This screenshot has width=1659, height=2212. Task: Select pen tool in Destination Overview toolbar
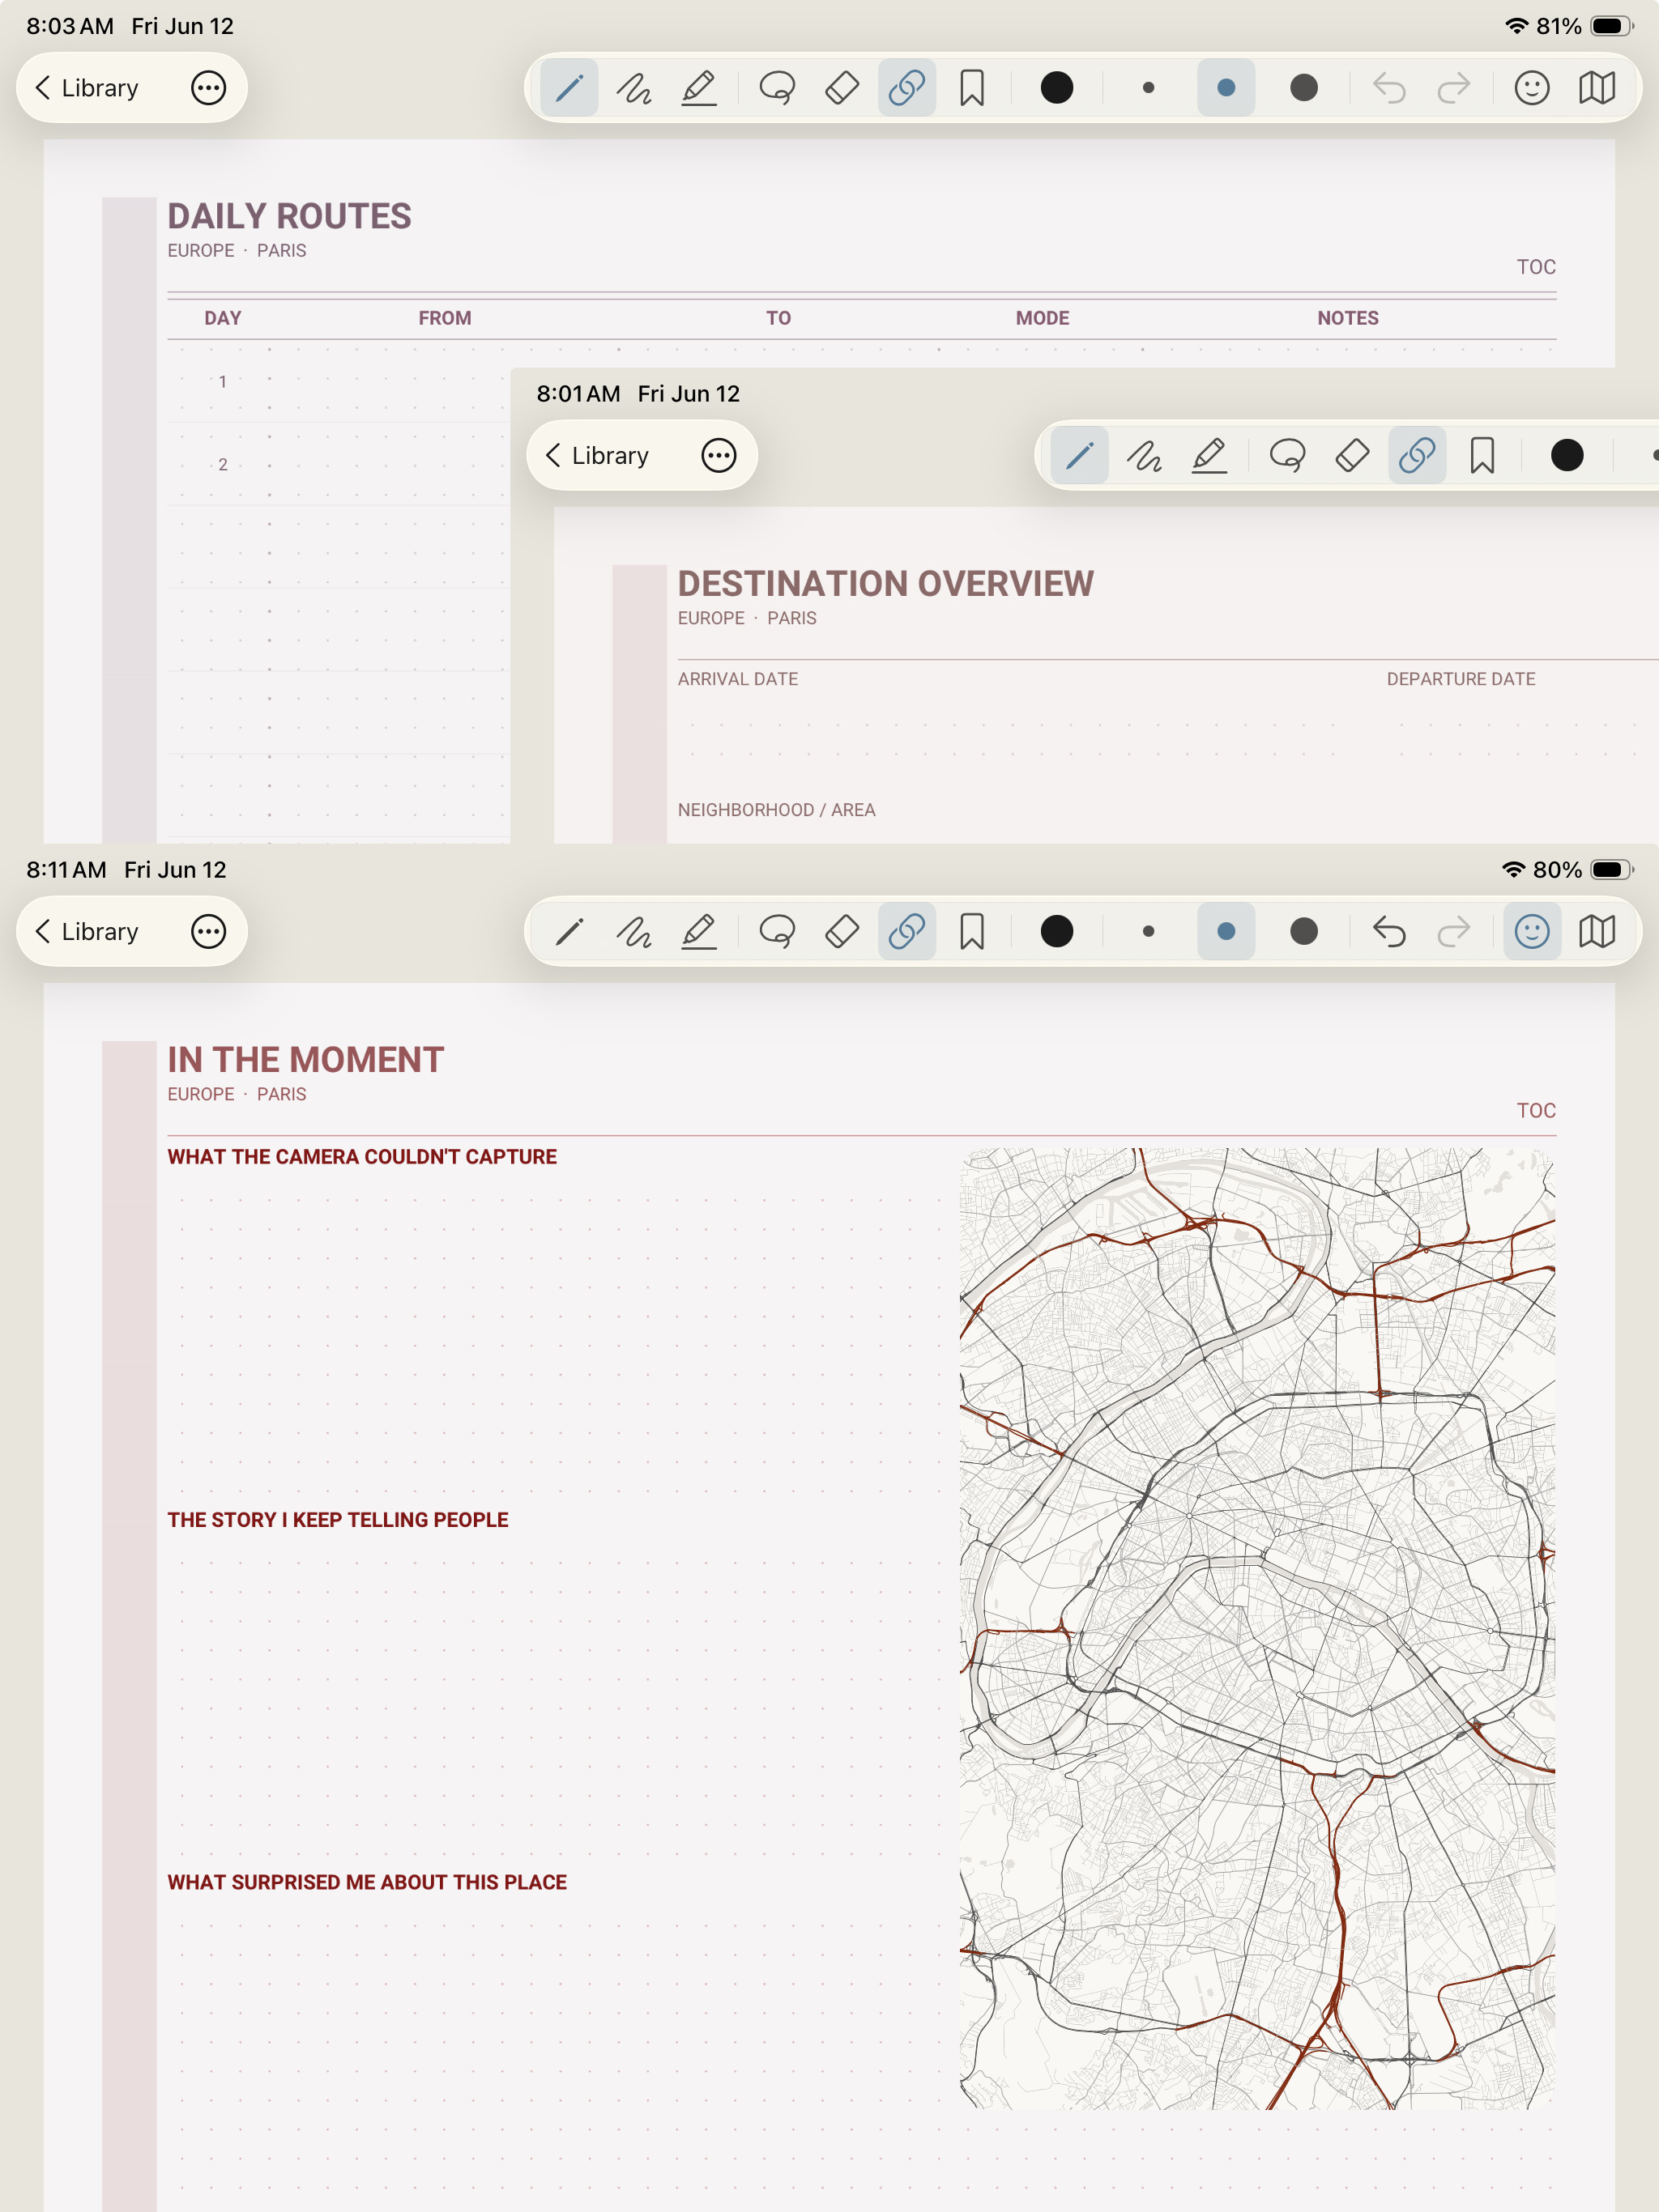tap(1080, 456)
